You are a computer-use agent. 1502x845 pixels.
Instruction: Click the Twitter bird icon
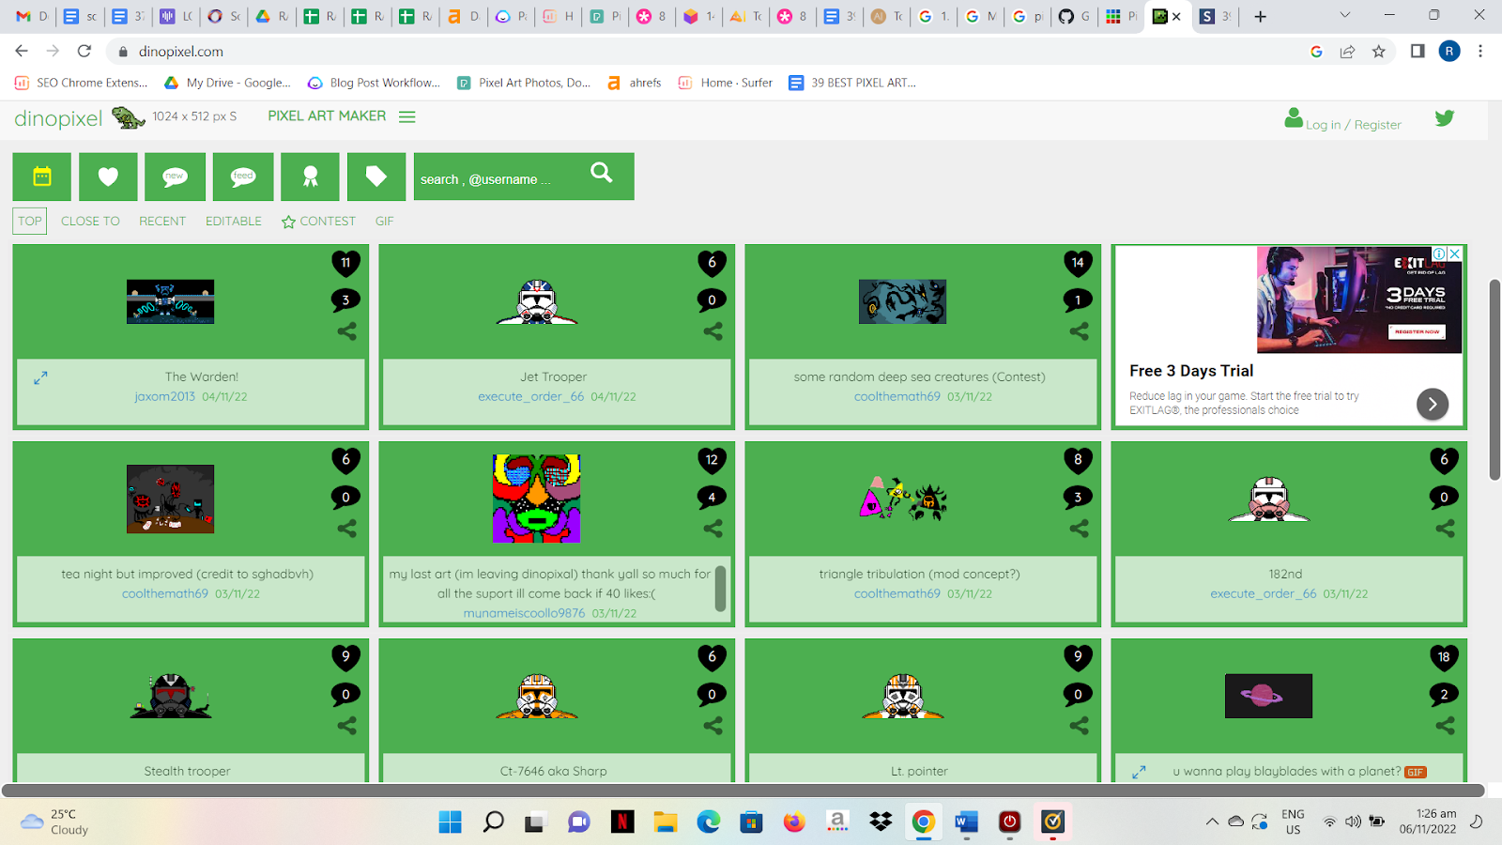point(1445,118)
